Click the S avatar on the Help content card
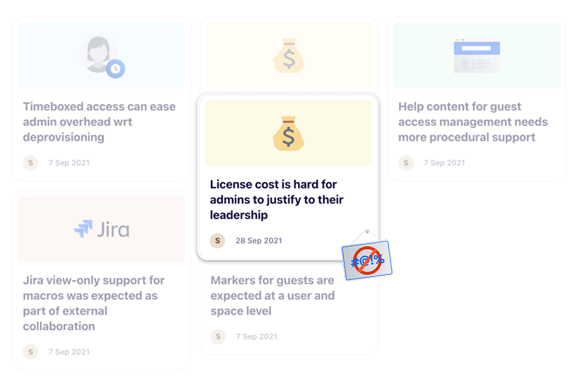Image resolution: width=580 pixels, height=386 pixels. (x=406, y=162)
